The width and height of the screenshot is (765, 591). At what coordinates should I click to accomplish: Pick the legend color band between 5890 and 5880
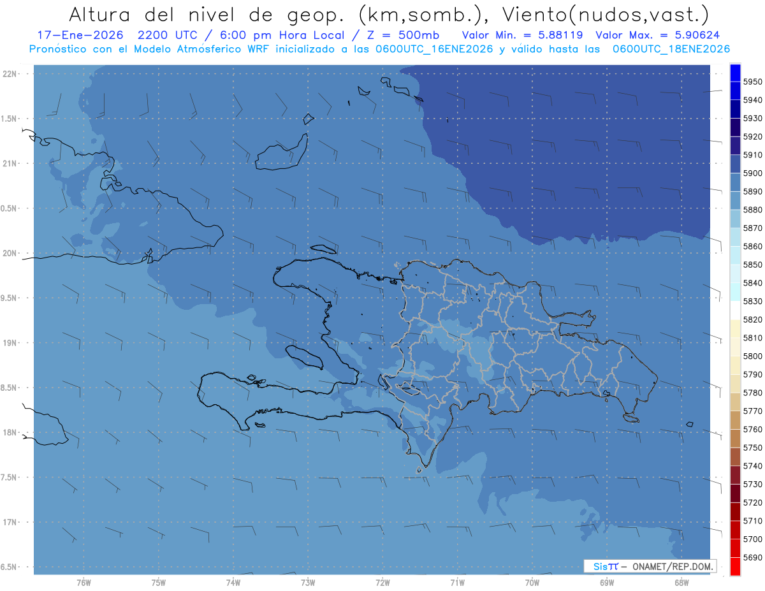pyautogui.click(x=735, y=201)
